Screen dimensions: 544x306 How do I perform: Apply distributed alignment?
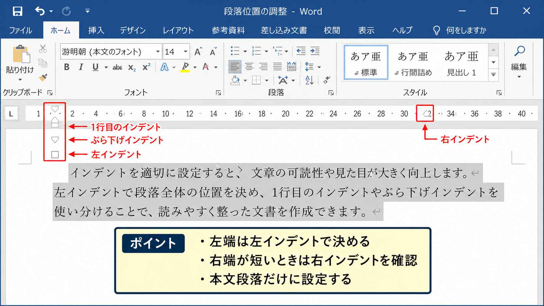point(292,67)
